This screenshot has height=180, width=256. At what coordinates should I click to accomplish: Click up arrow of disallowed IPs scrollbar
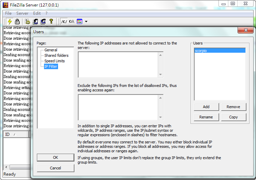click(x=160, y=55)
